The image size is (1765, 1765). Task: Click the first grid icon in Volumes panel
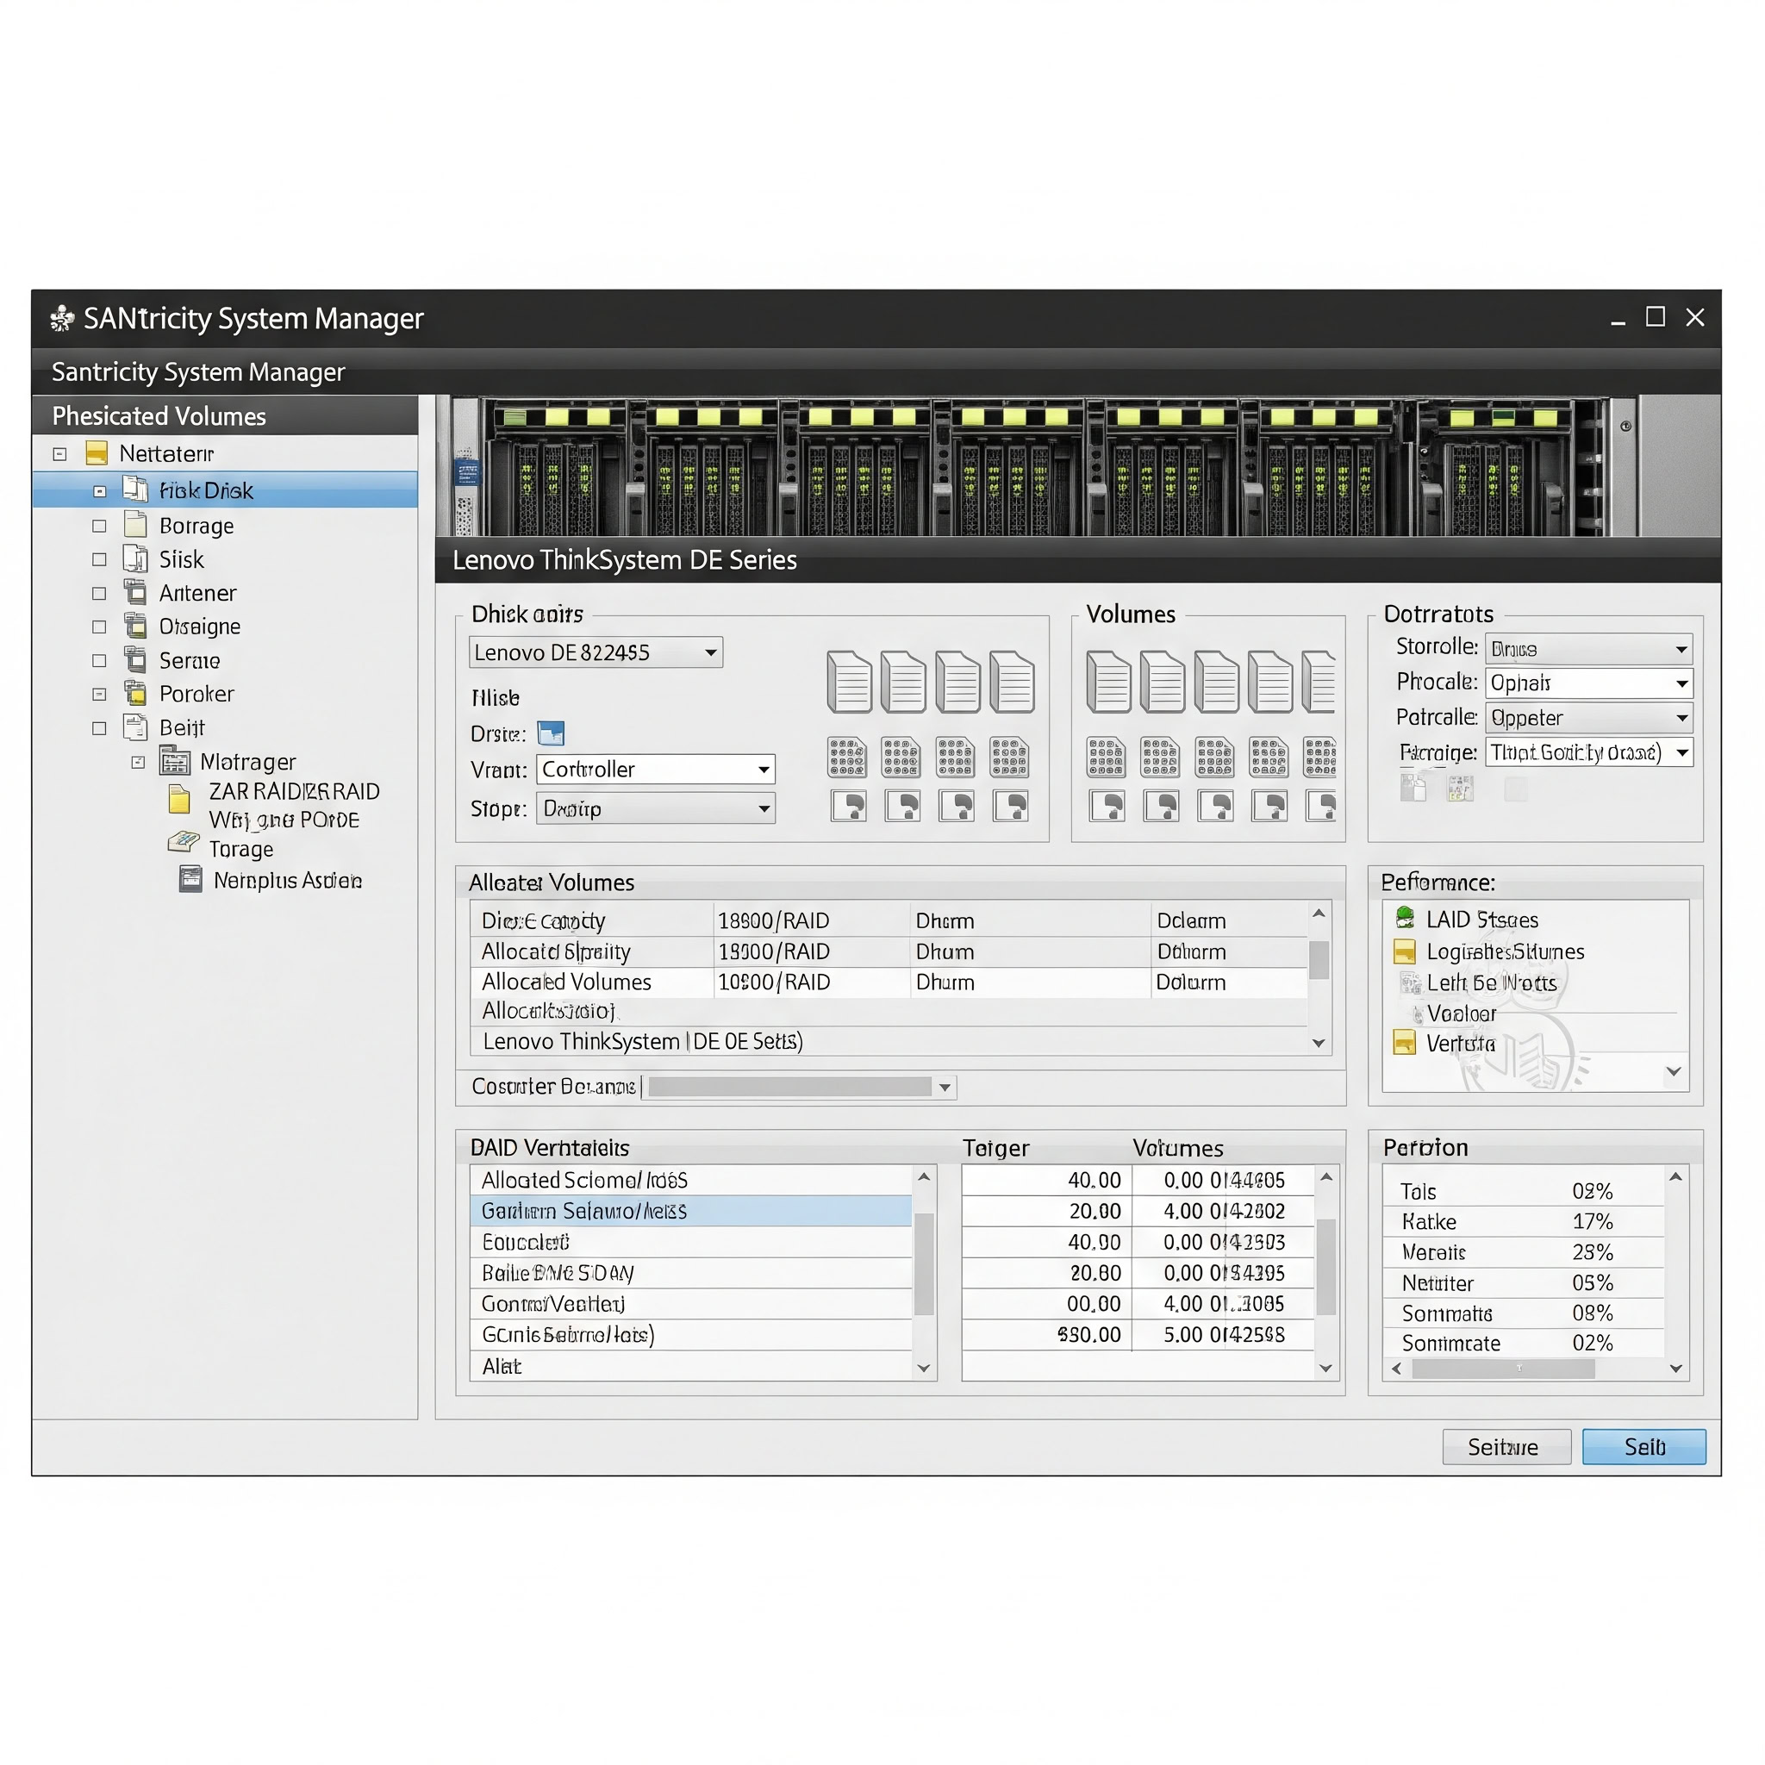pos(1106,757)
